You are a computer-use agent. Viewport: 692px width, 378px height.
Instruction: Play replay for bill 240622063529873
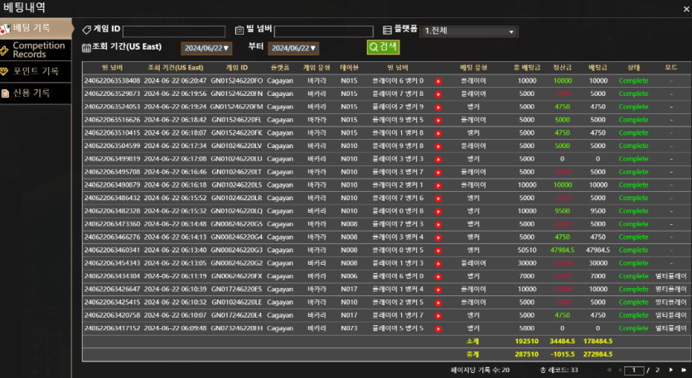[438, 94]
